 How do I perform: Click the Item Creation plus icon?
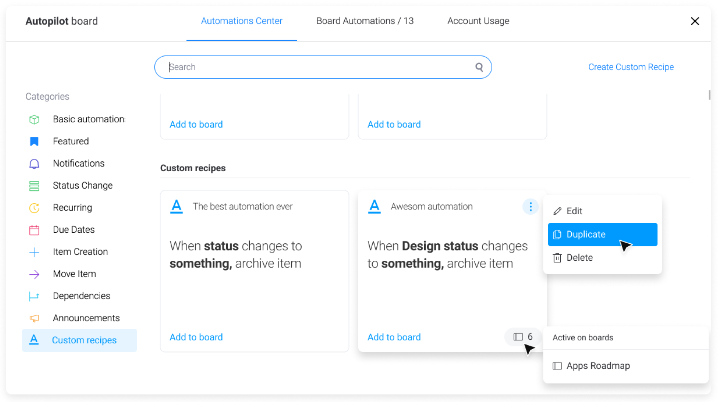pyautogui.click(x=34, y=252)
